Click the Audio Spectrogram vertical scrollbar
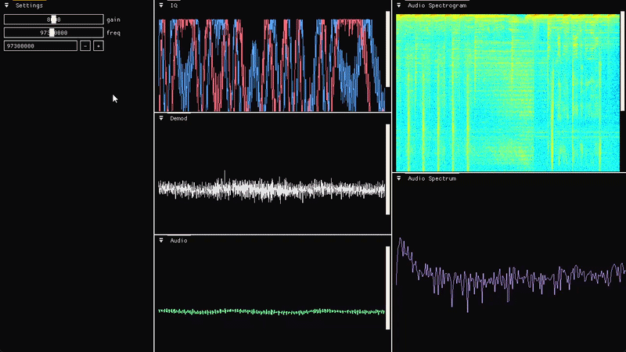 622,61
